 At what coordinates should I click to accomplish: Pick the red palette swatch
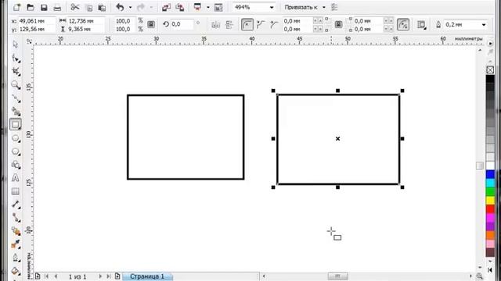point(490,209)
